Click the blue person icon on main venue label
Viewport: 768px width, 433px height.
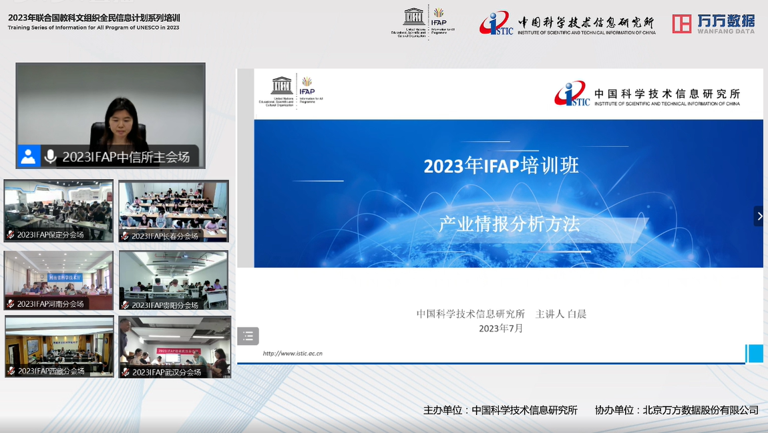click(x=29, y=156)
